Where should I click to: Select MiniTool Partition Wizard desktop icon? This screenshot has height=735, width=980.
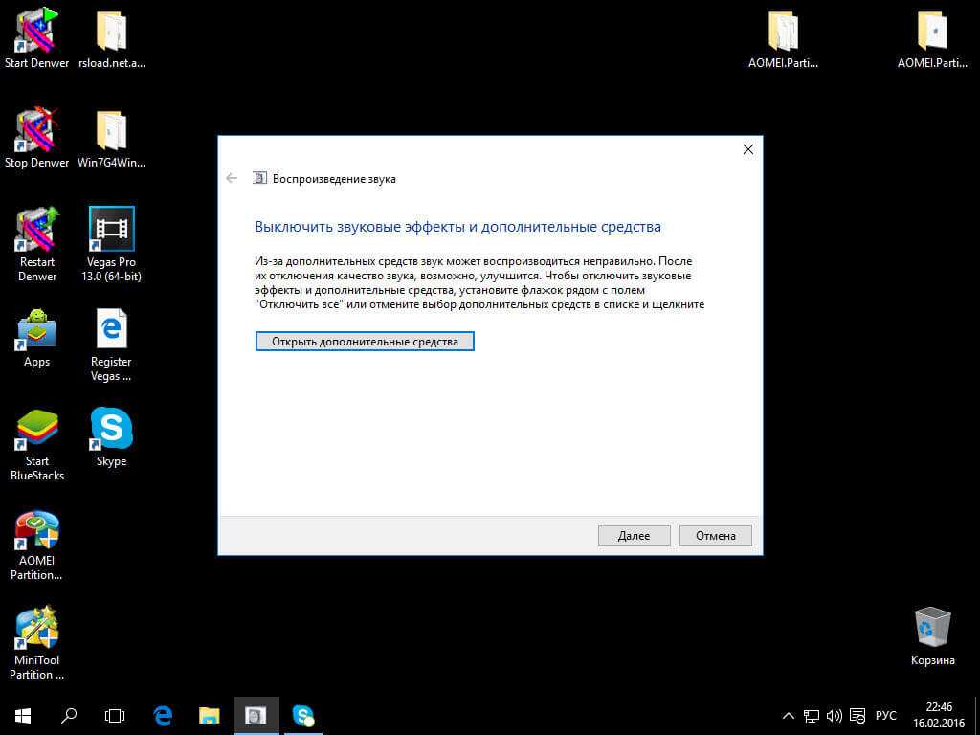36,632
